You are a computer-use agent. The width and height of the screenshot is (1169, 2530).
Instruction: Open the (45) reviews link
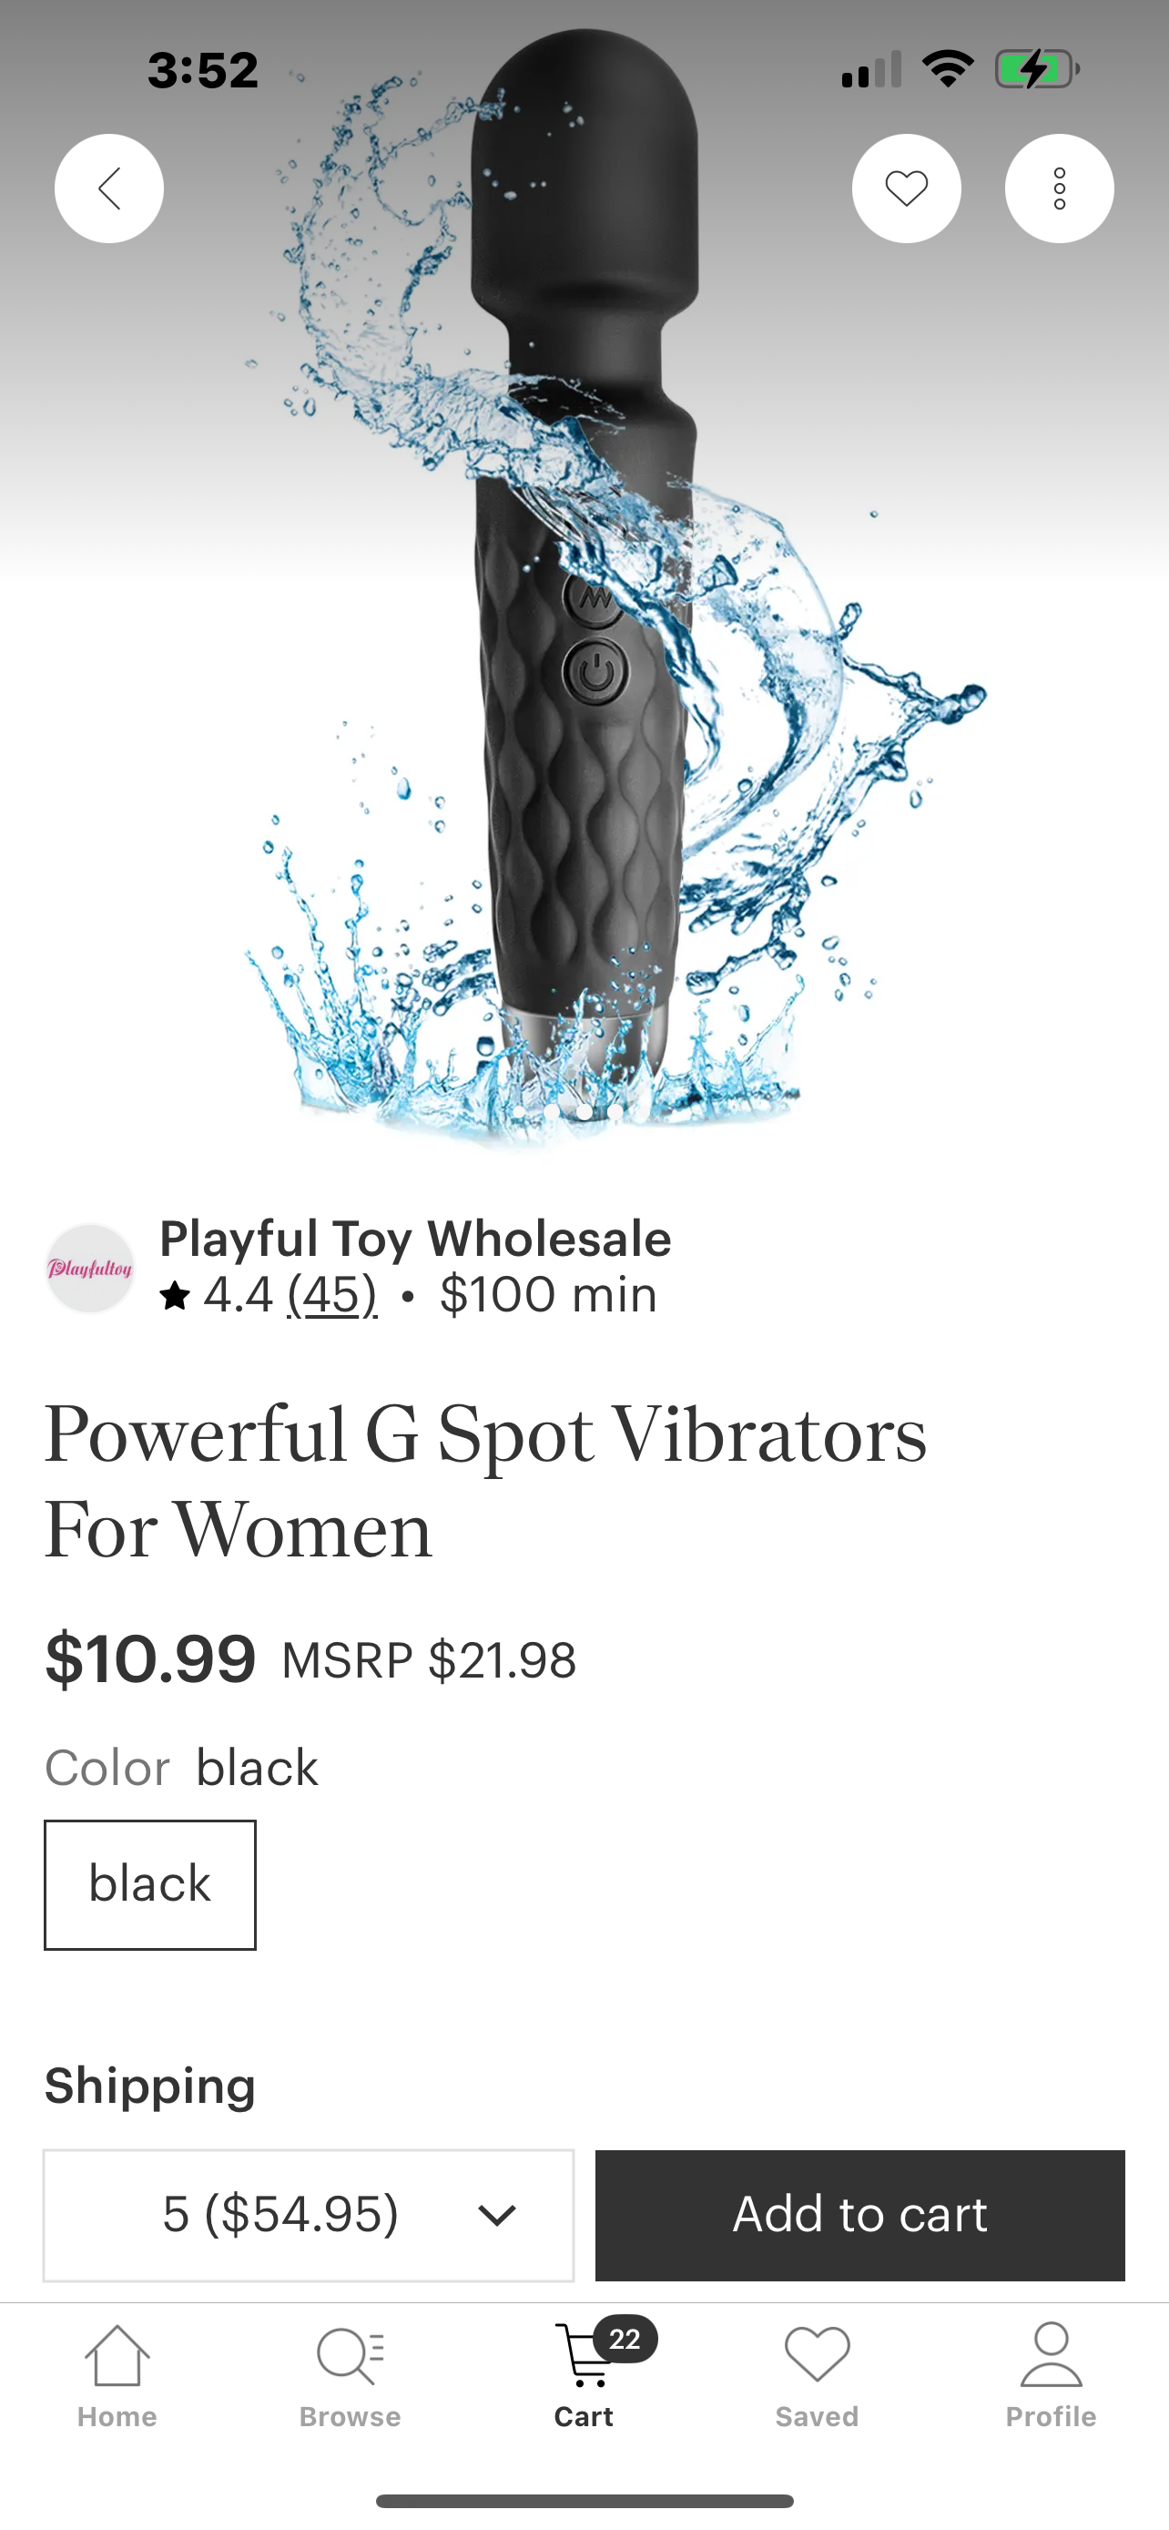[331, 1294]
